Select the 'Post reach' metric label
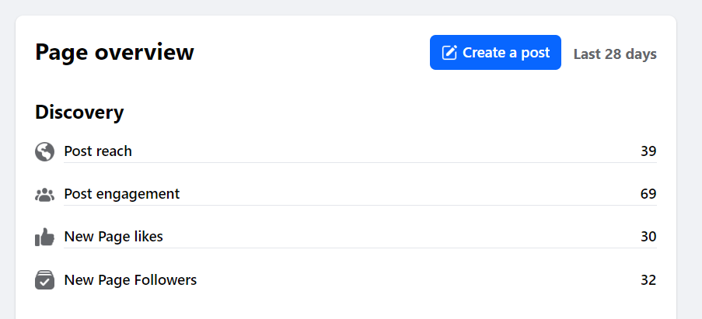Viewport: 702px width, 319px height. coord(98,151)
